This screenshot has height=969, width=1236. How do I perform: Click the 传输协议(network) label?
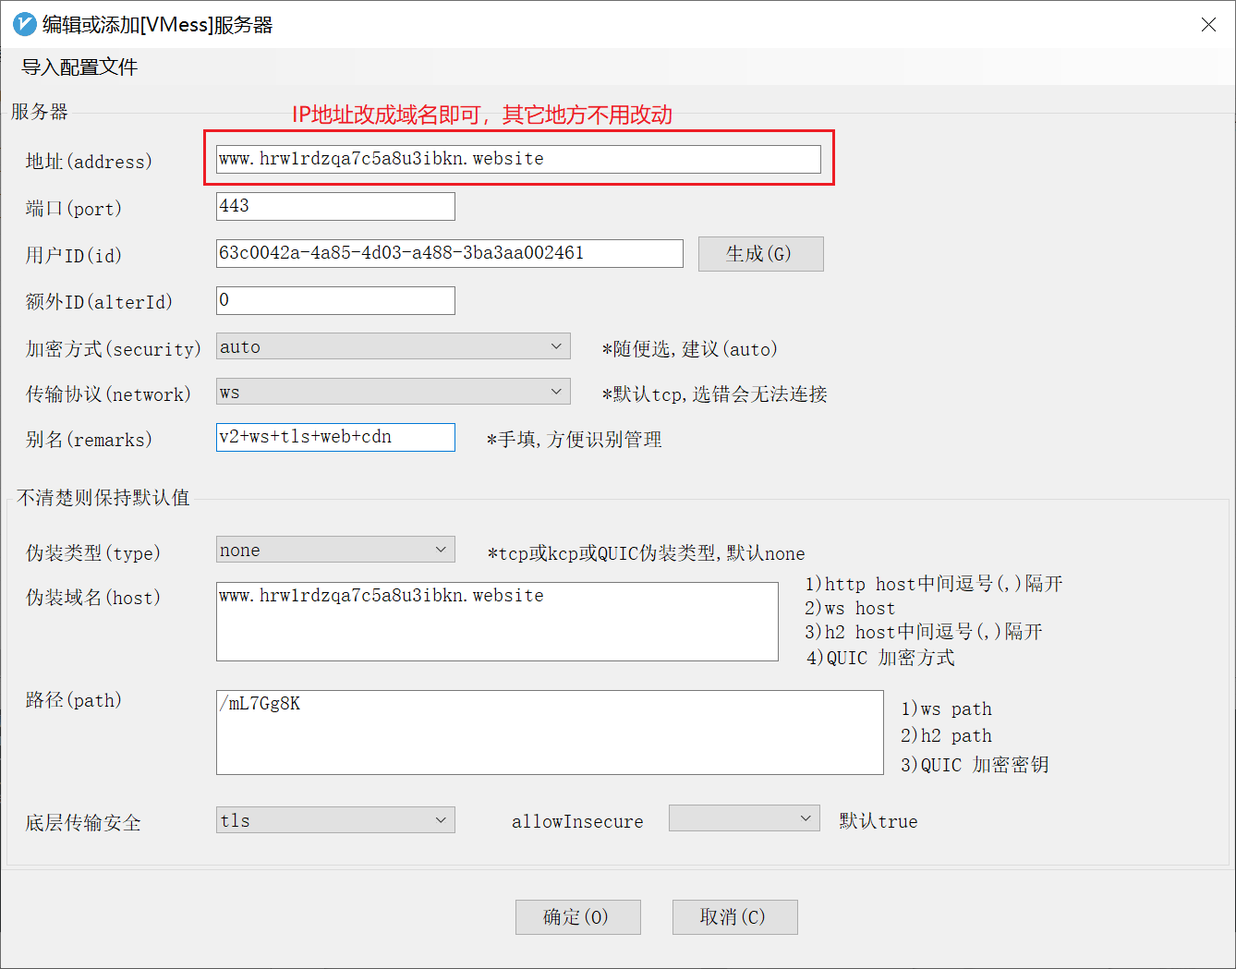(x=108, y=394)
